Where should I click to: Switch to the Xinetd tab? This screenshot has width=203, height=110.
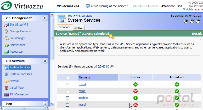(78, 28)
